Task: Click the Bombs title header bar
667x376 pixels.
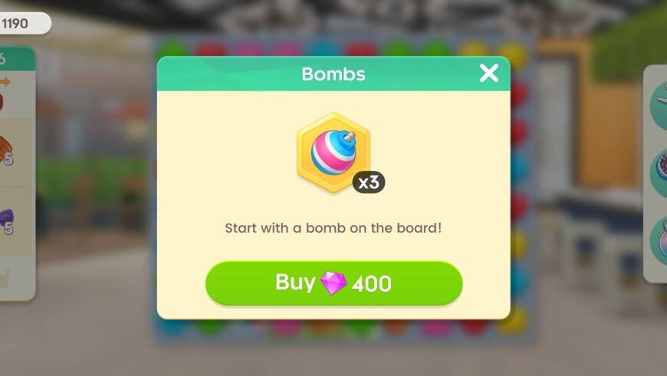Action: (333, 74)
